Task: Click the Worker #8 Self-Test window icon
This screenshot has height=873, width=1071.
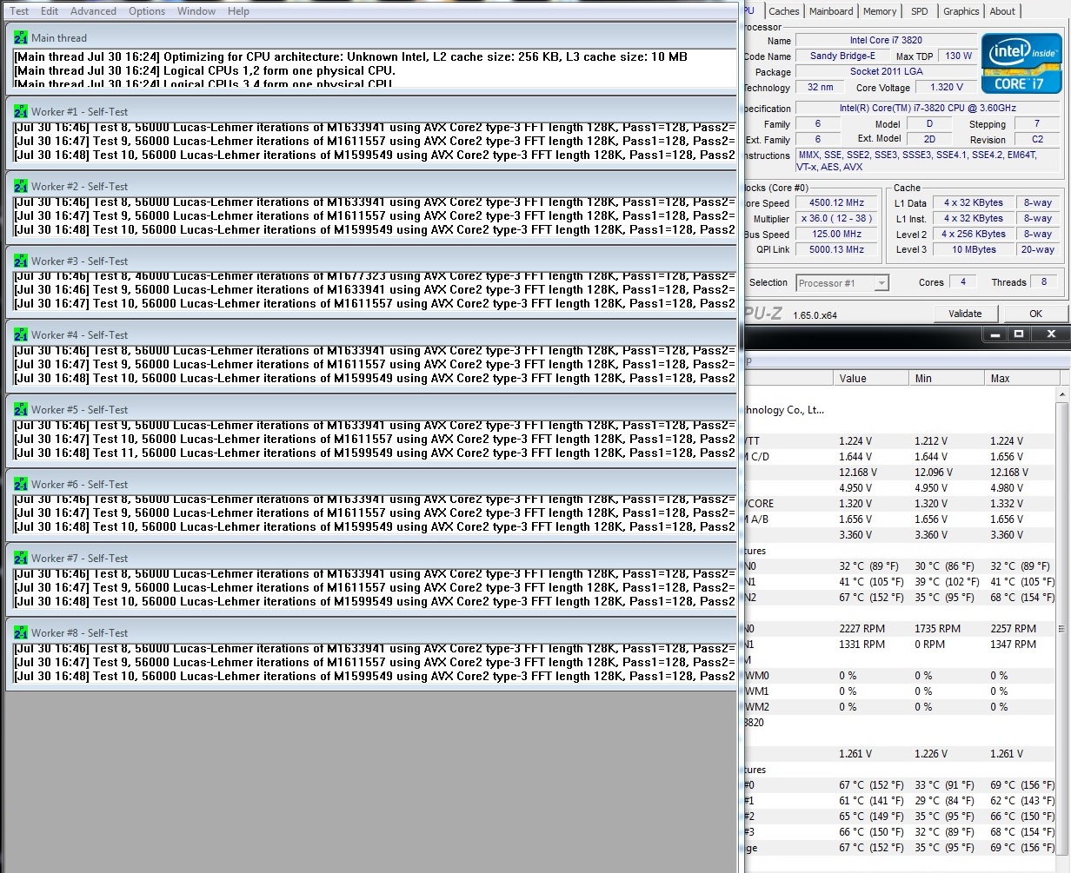Action: 20,632
